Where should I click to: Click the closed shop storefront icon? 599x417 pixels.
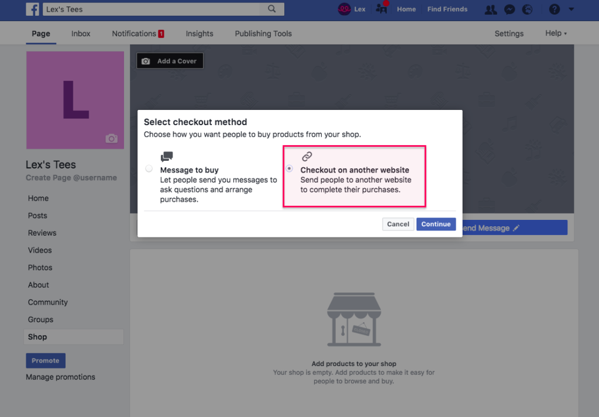click(354, 319)
